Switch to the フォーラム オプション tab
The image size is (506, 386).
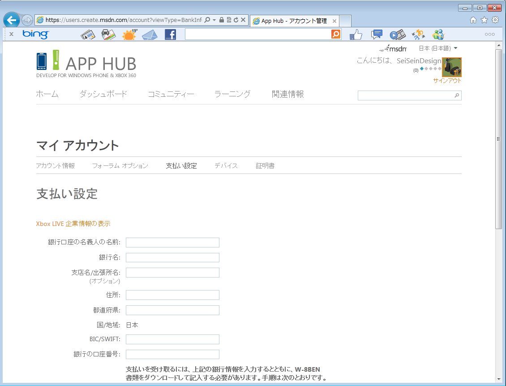tap(120, 166)
